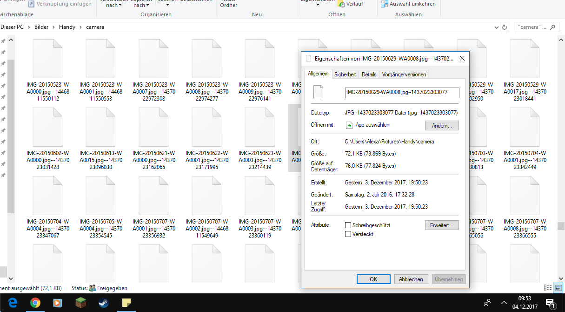Viewport: 565px width, 312px height.
Task: Open the Vorgängerversionen tab
Action: (404, 75)
